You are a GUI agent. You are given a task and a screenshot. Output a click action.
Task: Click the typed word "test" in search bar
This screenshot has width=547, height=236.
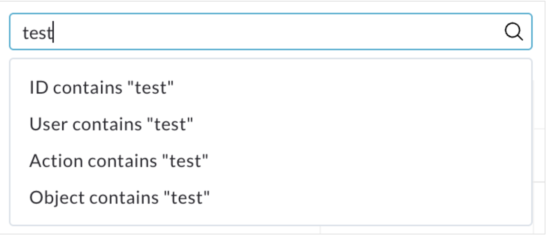pyautogui.click(x=37, y=33)
